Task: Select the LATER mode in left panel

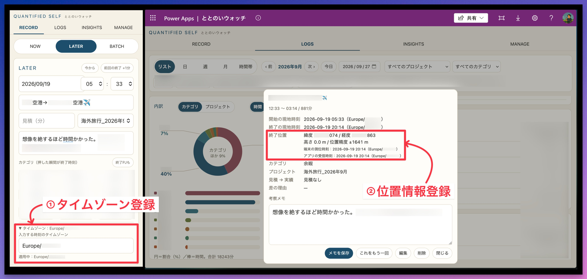Action: coord(76,46)
